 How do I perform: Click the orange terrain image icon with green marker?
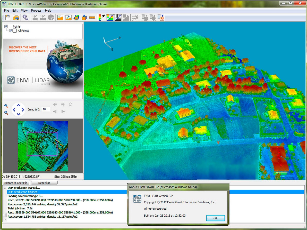coord(60,18)
